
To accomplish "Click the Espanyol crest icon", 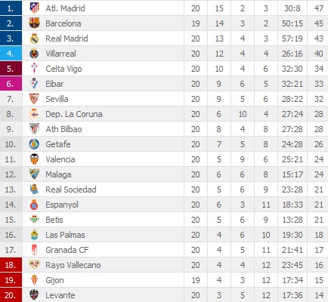I will [34, 205].
